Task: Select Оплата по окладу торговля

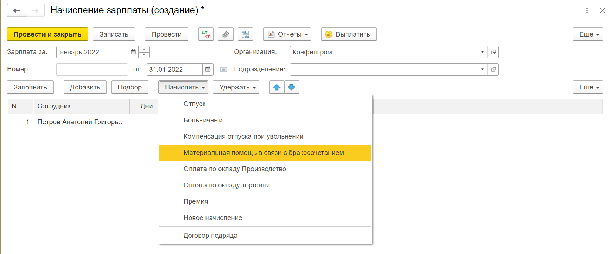Action: pyautogui.click(x=265, y=185)
